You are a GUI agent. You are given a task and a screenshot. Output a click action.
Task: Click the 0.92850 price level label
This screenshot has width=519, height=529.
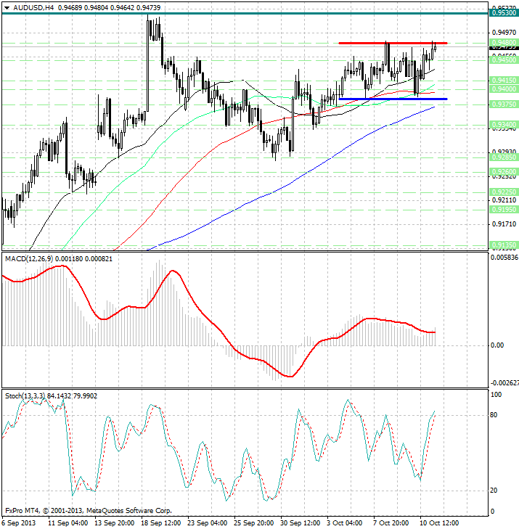[504, 157]
